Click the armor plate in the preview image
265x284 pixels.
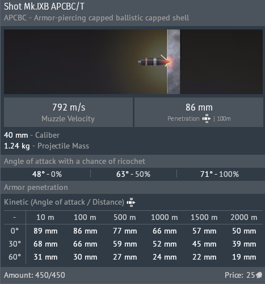point(174,62)
